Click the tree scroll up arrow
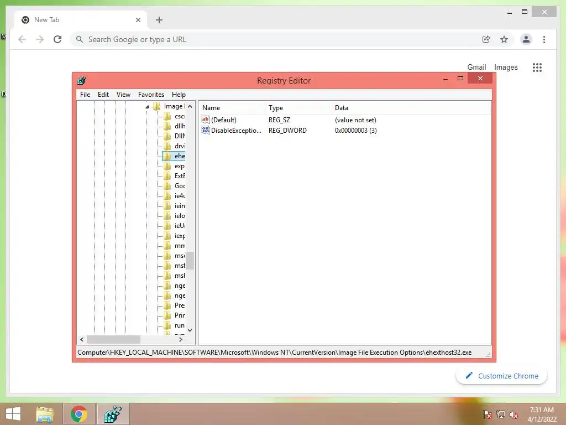 tap(190, 106)
